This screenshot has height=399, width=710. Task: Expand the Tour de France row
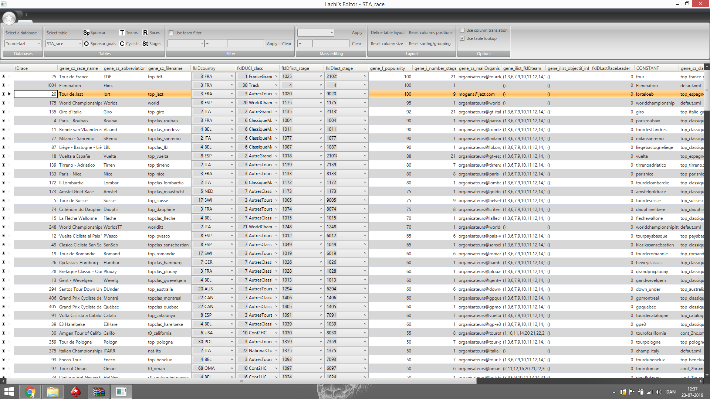(3, 76)
